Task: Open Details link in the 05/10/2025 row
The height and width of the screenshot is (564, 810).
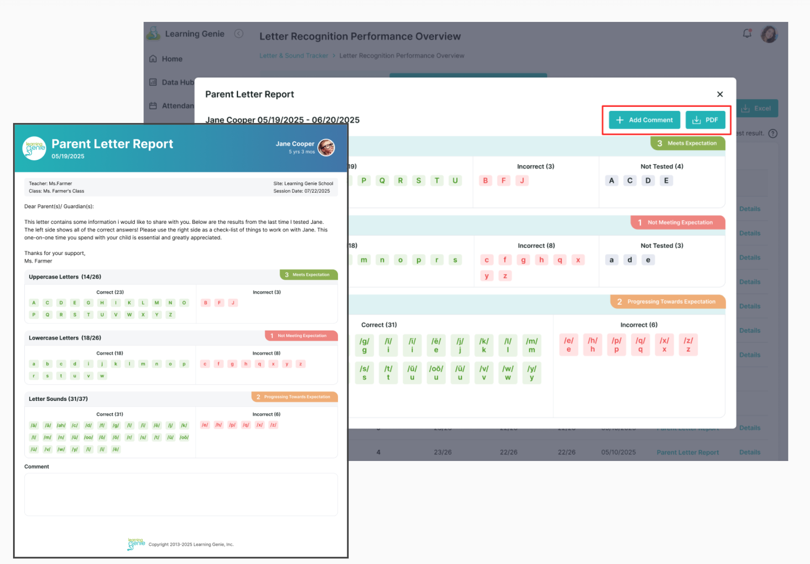Action: (x=749, y=452)
